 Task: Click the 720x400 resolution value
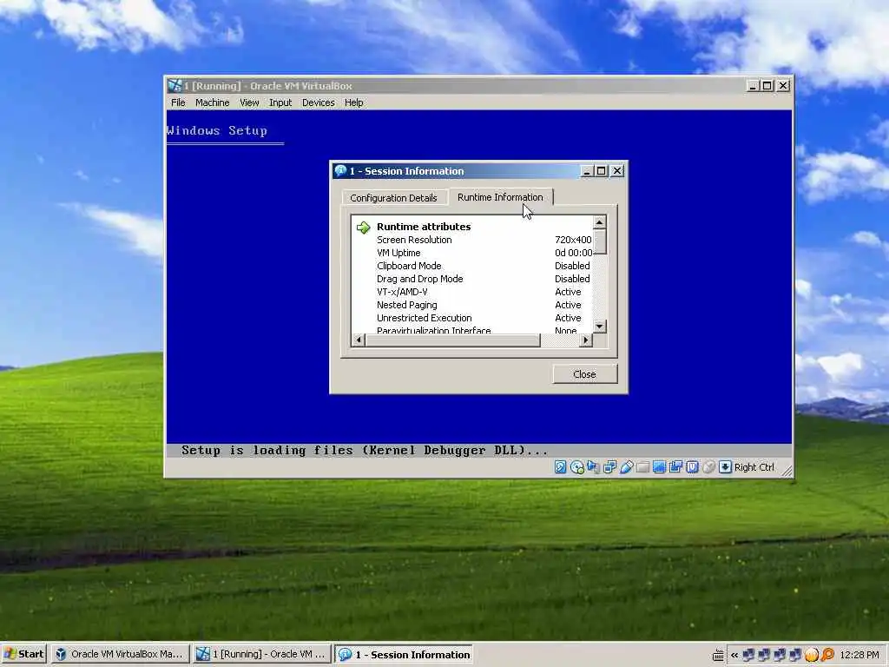click(573, 240)
